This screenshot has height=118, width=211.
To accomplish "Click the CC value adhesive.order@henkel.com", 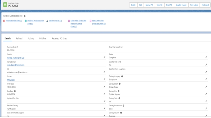I will click(17, 72).
